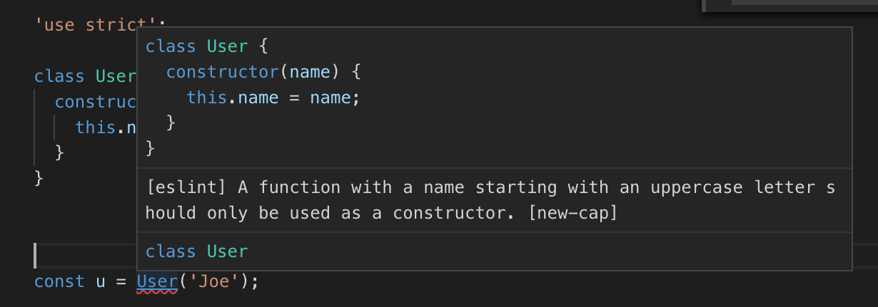The image size is (878, 307).
Task: Click the minimap block at the top right
Action: pyautogui.click(x=790, y=5)
